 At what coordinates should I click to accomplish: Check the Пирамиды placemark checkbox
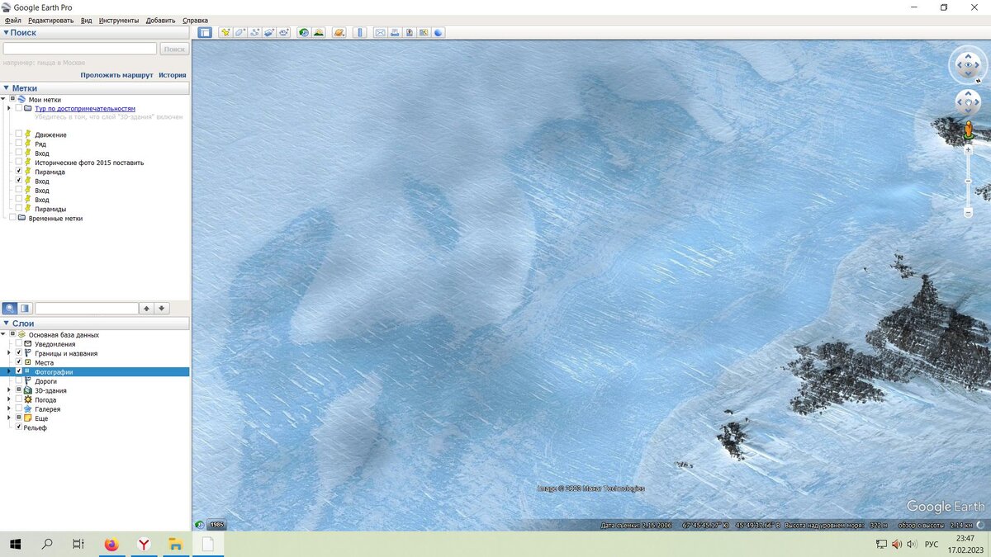pos(19,209)
